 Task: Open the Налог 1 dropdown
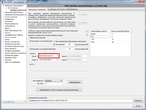pos(49,56)
